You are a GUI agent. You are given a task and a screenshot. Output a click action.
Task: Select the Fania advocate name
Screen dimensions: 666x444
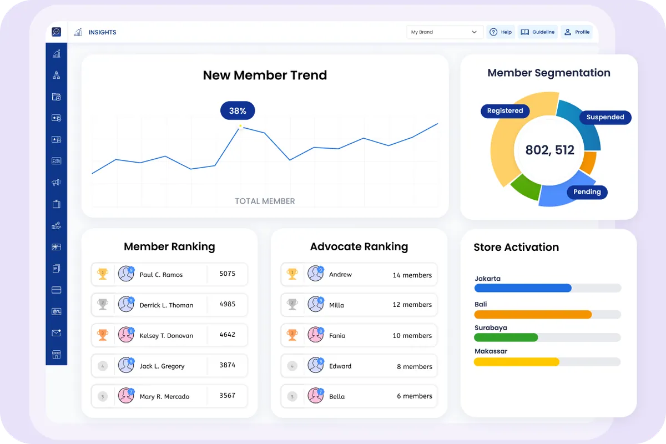[337, 336]
